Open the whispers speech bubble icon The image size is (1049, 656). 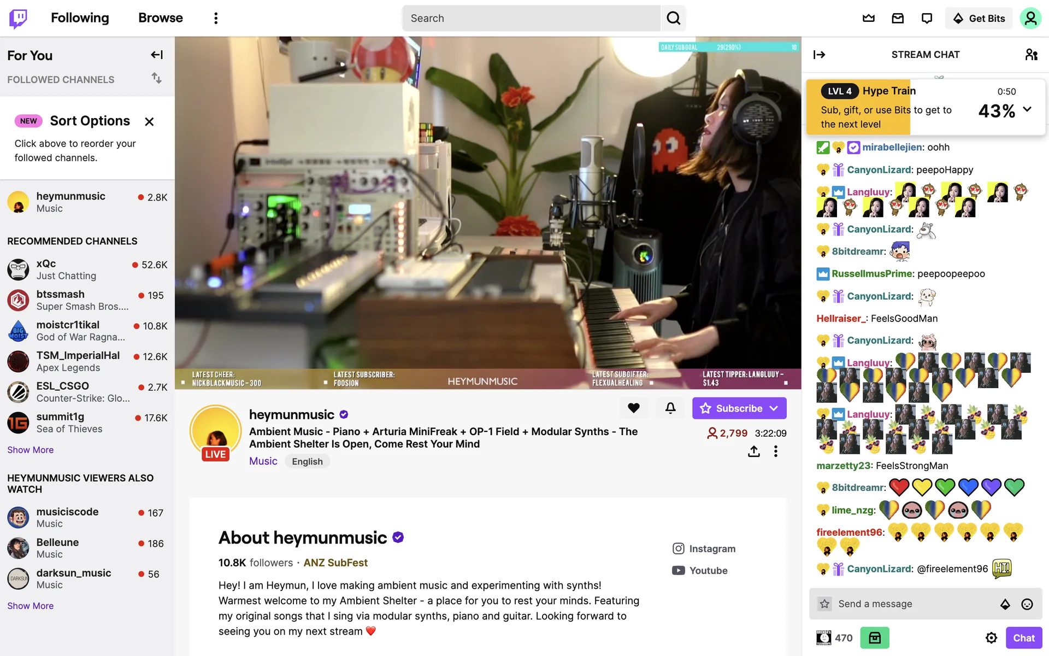tap(927, 18)
